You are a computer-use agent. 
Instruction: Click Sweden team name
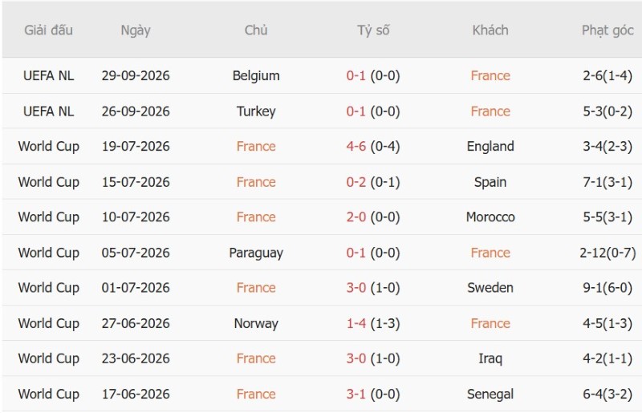click(x=490, y=288)
